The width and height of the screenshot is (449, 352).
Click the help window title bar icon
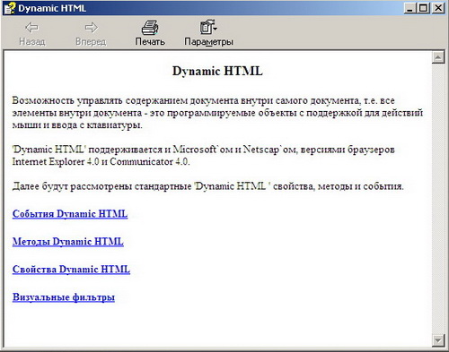9,8
